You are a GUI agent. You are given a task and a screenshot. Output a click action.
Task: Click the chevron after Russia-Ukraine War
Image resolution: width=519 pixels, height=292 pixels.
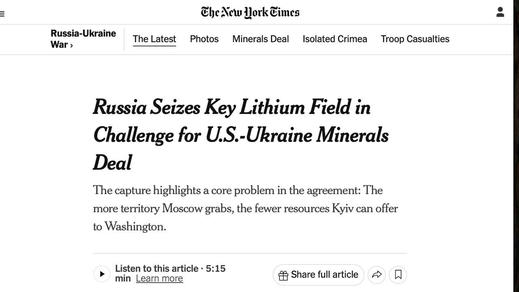[x=71, y=45]
